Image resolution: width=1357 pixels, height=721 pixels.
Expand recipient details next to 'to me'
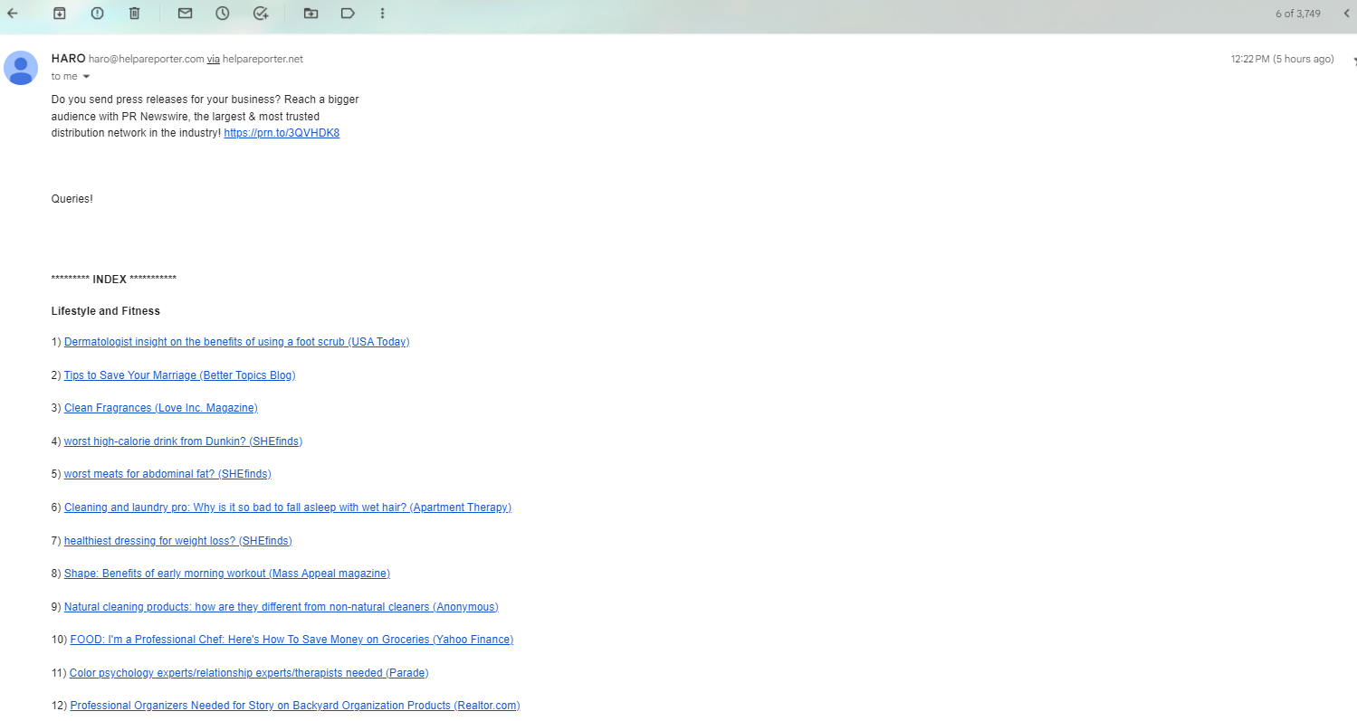(x=86, y=77)
